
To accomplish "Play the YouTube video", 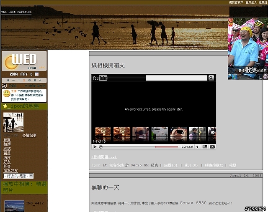I will [x=95, y=147].
